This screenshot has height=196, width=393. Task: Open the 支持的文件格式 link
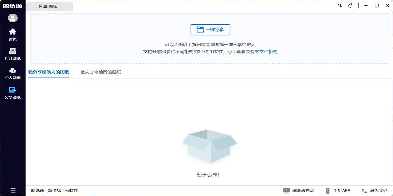[x=262, y=51]
